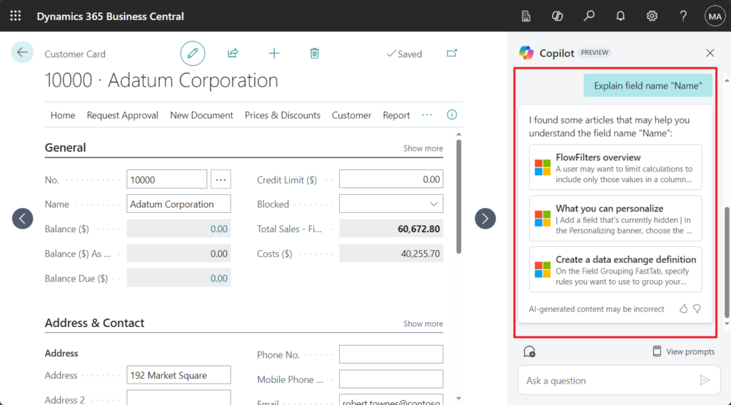Close the Copilot pane

tap(710, 53)
